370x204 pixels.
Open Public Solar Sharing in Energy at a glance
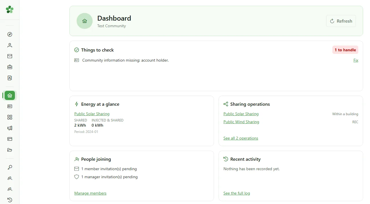click(x=92, y=114)
